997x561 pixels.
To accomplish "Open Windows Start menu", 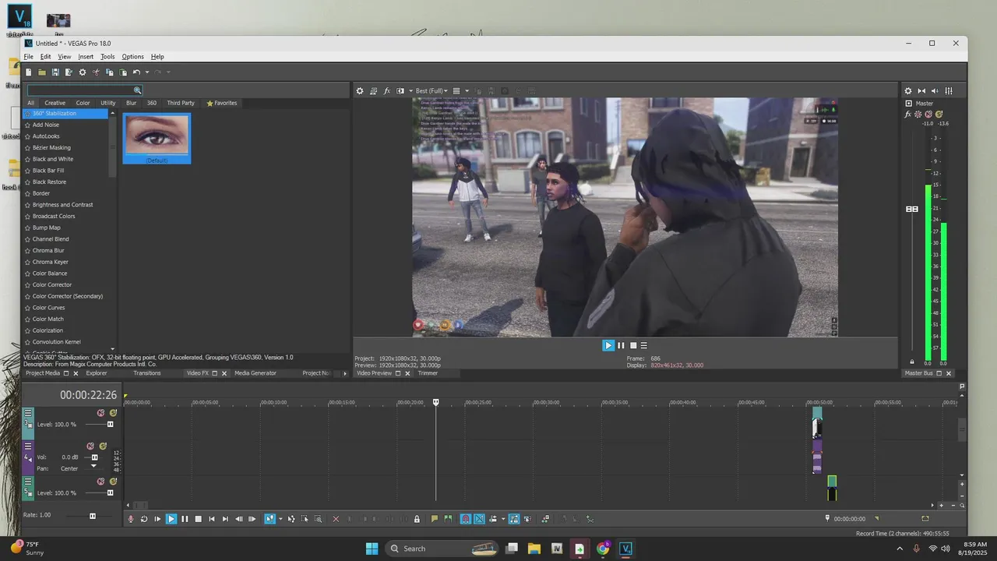I will 372,549.
